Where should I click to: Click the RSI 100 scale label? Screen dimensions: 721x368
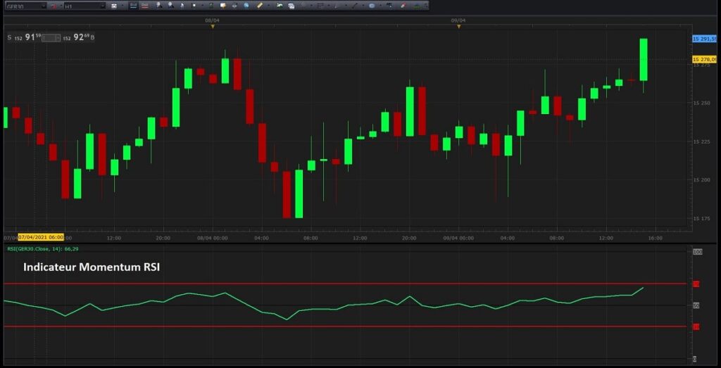(698, 252)
